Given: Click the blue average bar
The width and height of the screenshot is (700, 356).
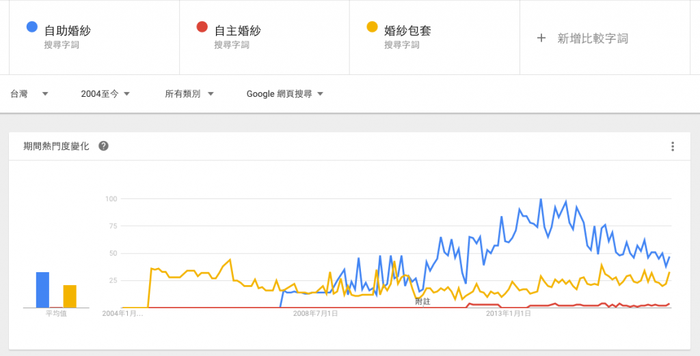Looking at the screenshot, I should tap(42, 290).
